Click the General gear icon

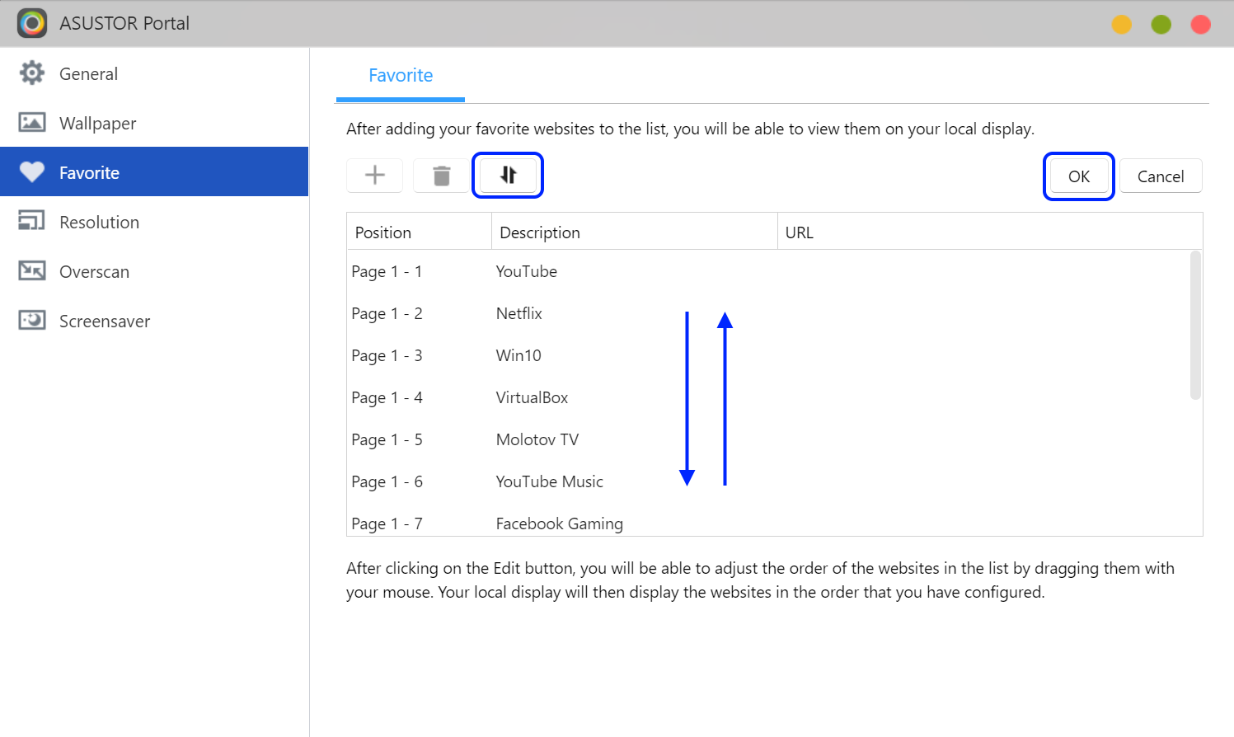[x=32, y=73]
